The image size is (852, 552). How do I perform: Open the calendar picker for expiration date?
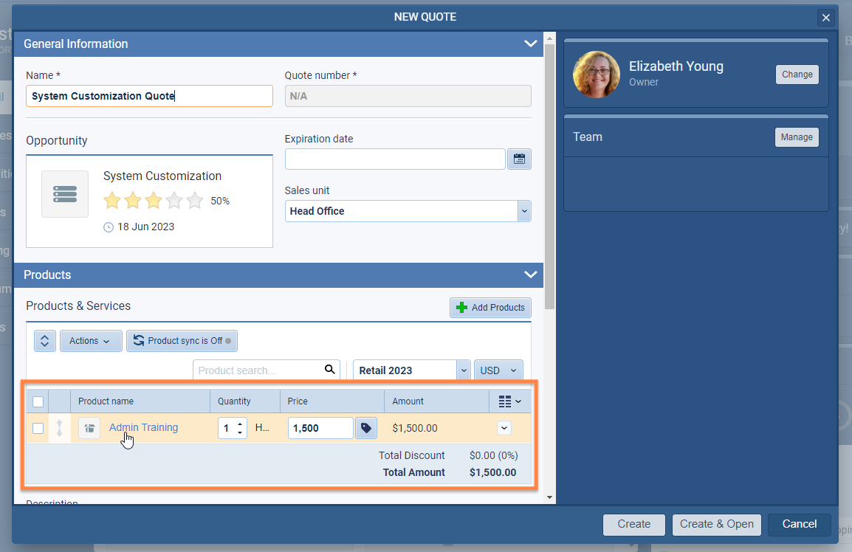click(519, 158)
